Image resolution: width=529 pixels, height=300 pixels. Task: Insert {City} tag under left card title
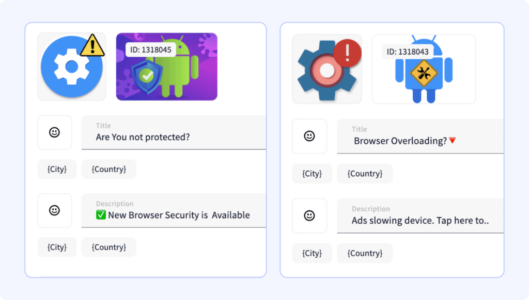coord(57,169)
